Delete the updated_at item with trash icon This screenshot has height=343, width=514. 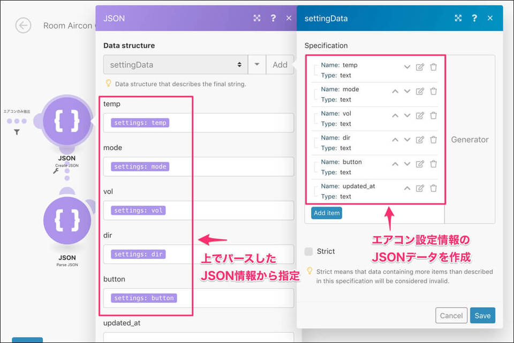433,188
